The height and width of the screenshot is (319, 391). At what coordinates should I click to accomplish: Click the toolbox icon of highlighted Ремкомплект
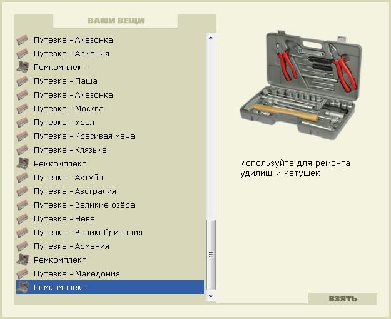click(x=23, y=288)
